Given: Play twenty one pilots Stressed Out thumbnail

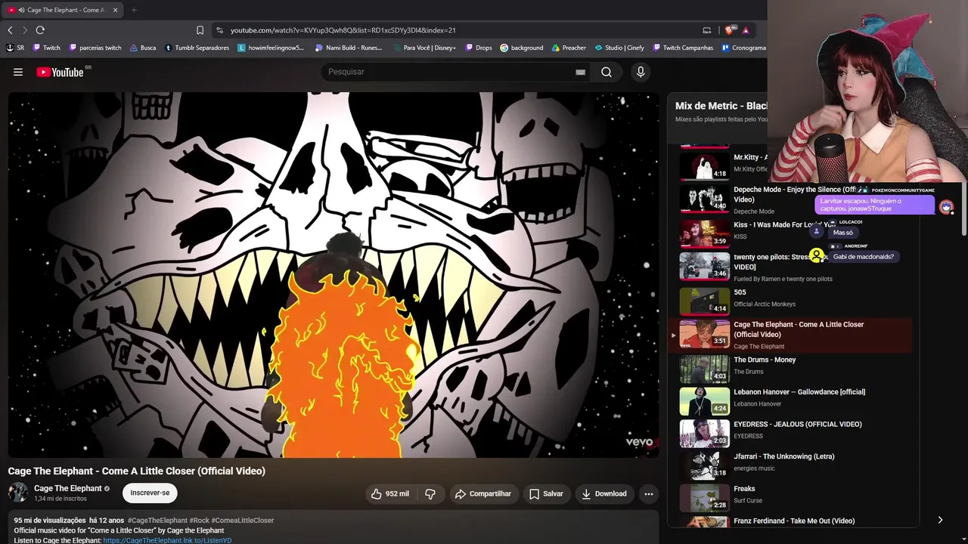Looking at the screenshot, I should coord(704,266).
